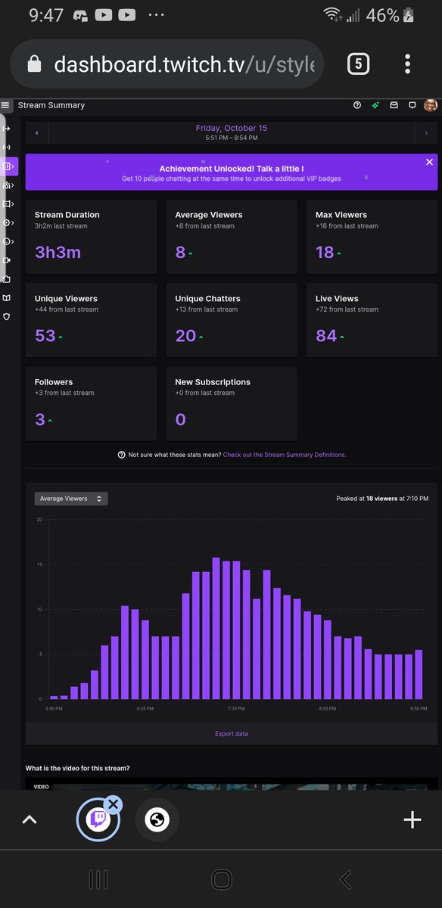Open the hamburger menu beside Stream Summary

click(6, 106)
